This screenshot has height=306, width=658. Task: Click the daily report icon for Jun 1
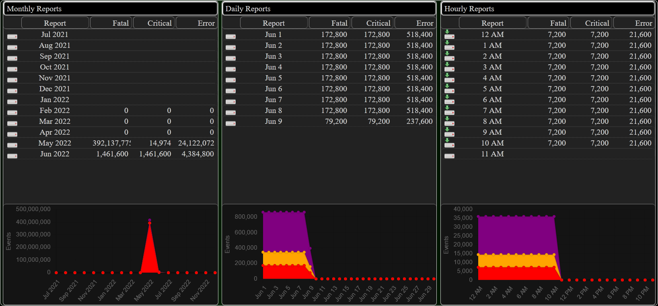[x=231, y=37]
